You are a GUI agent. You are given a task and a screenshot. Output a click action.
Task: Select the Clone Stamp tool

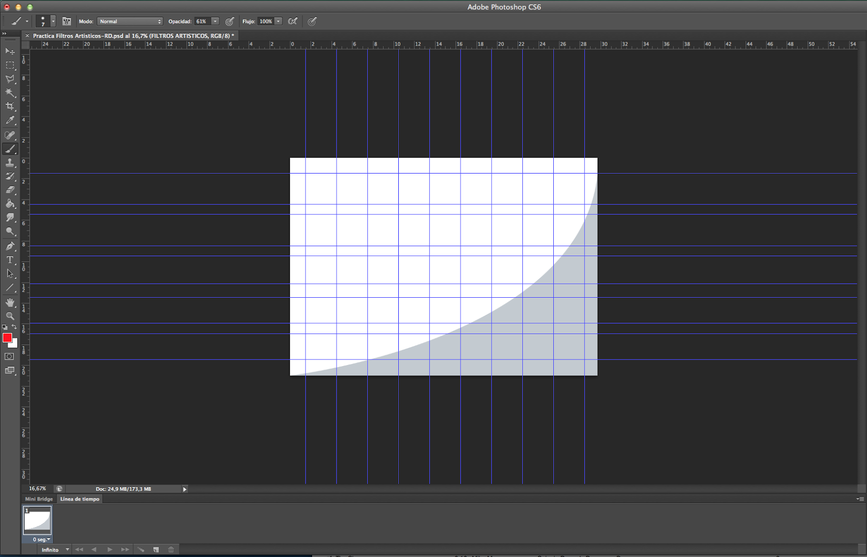tap(10, 163)
